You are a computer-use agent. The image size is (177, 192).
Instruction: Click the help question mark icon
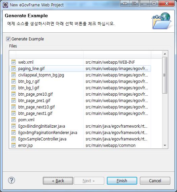coord(11,180)
